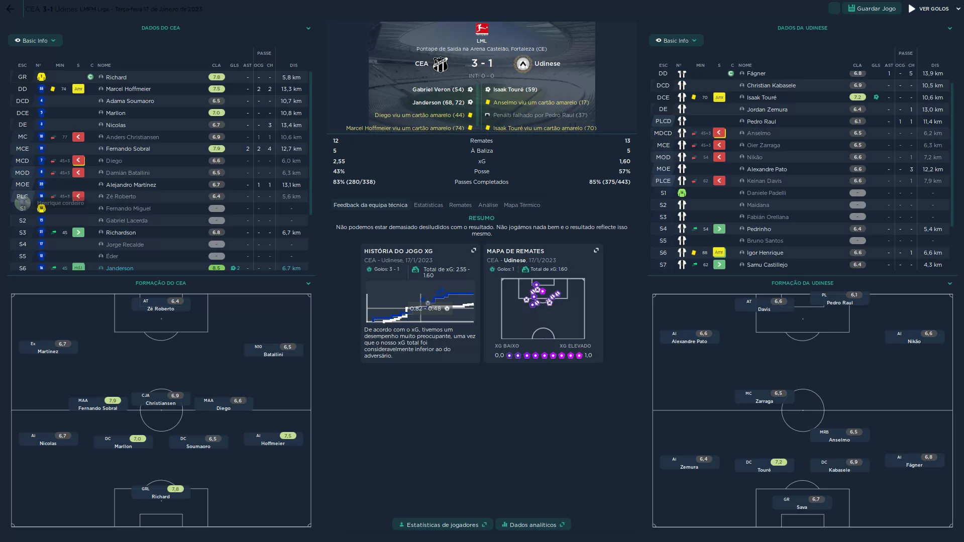Open Udinese Basic Info view dropdown
The height and width of the screenshot is (542, 964).
click(x=676, y=41)
